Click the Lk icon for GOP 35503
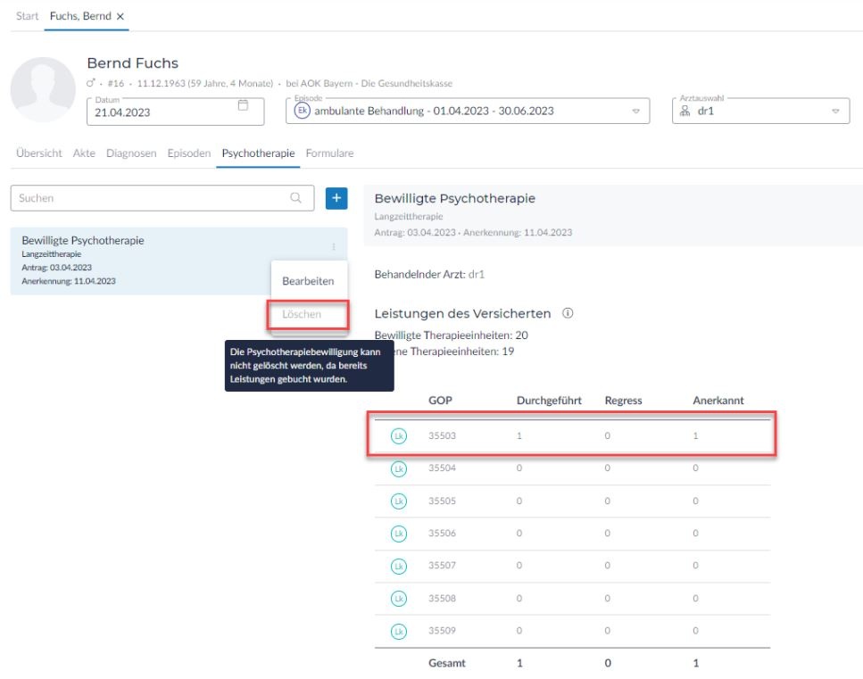The width and height of the screenshot is (863, 679). [x=397, y=437]
